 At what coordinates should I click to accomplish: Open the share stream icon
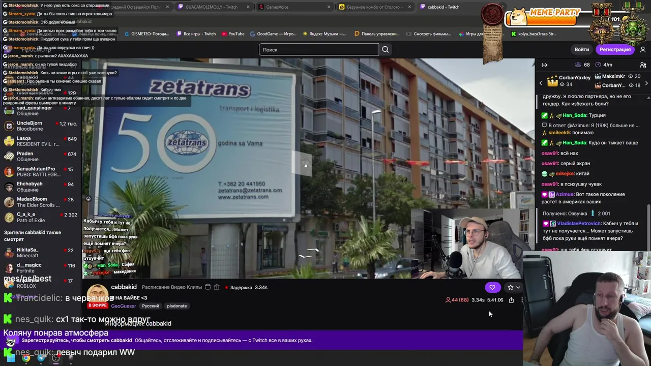click(511, 300)
